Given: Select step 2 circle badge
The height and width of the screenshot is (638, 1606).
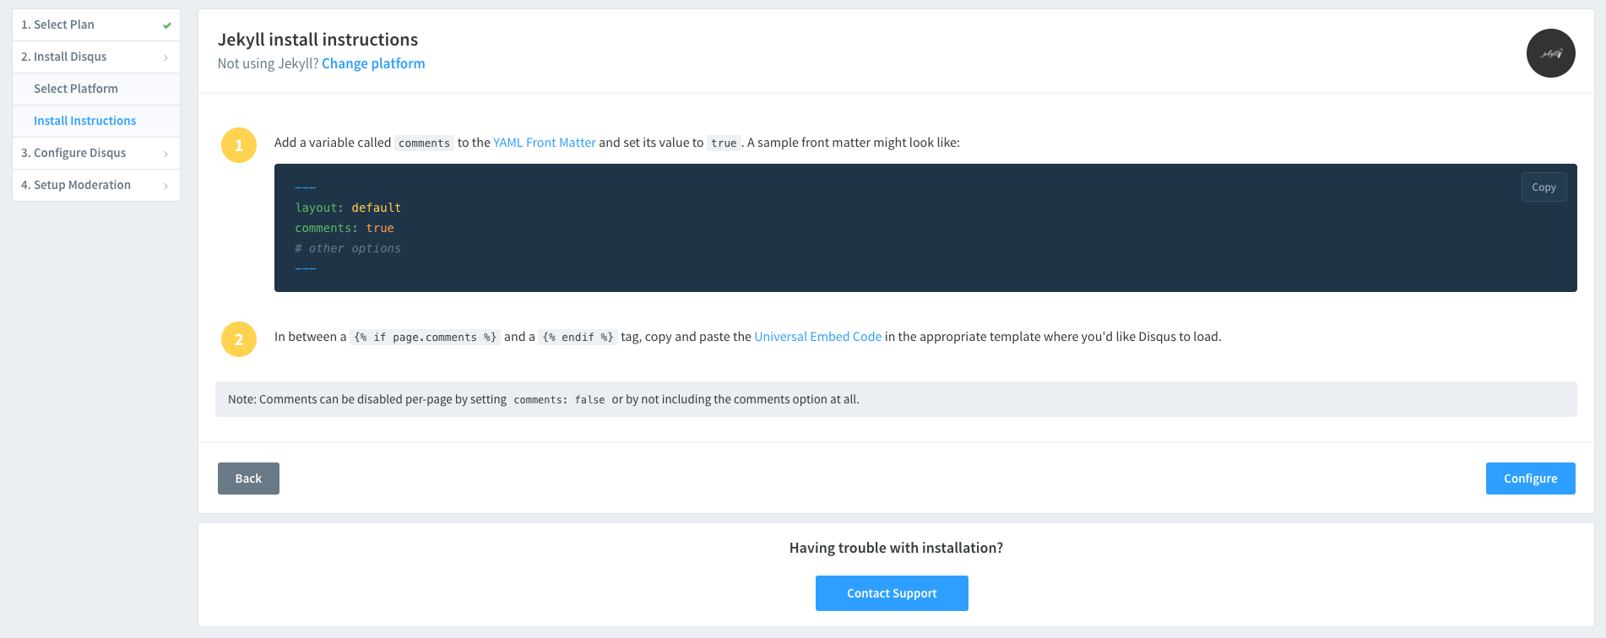Looking at the screenshot, I should [x=238, y=338].
